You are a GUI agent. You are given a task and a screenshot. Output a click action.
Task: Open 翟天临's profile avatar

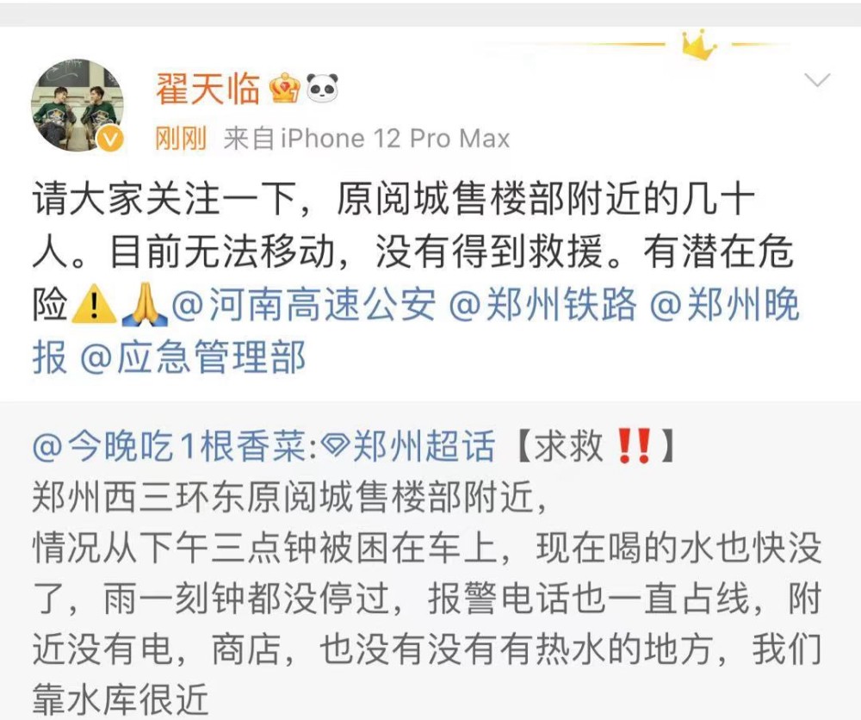[77, 105]
